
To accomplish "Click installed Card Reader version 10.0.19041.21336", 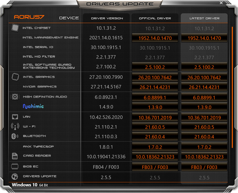I will 106,156.
